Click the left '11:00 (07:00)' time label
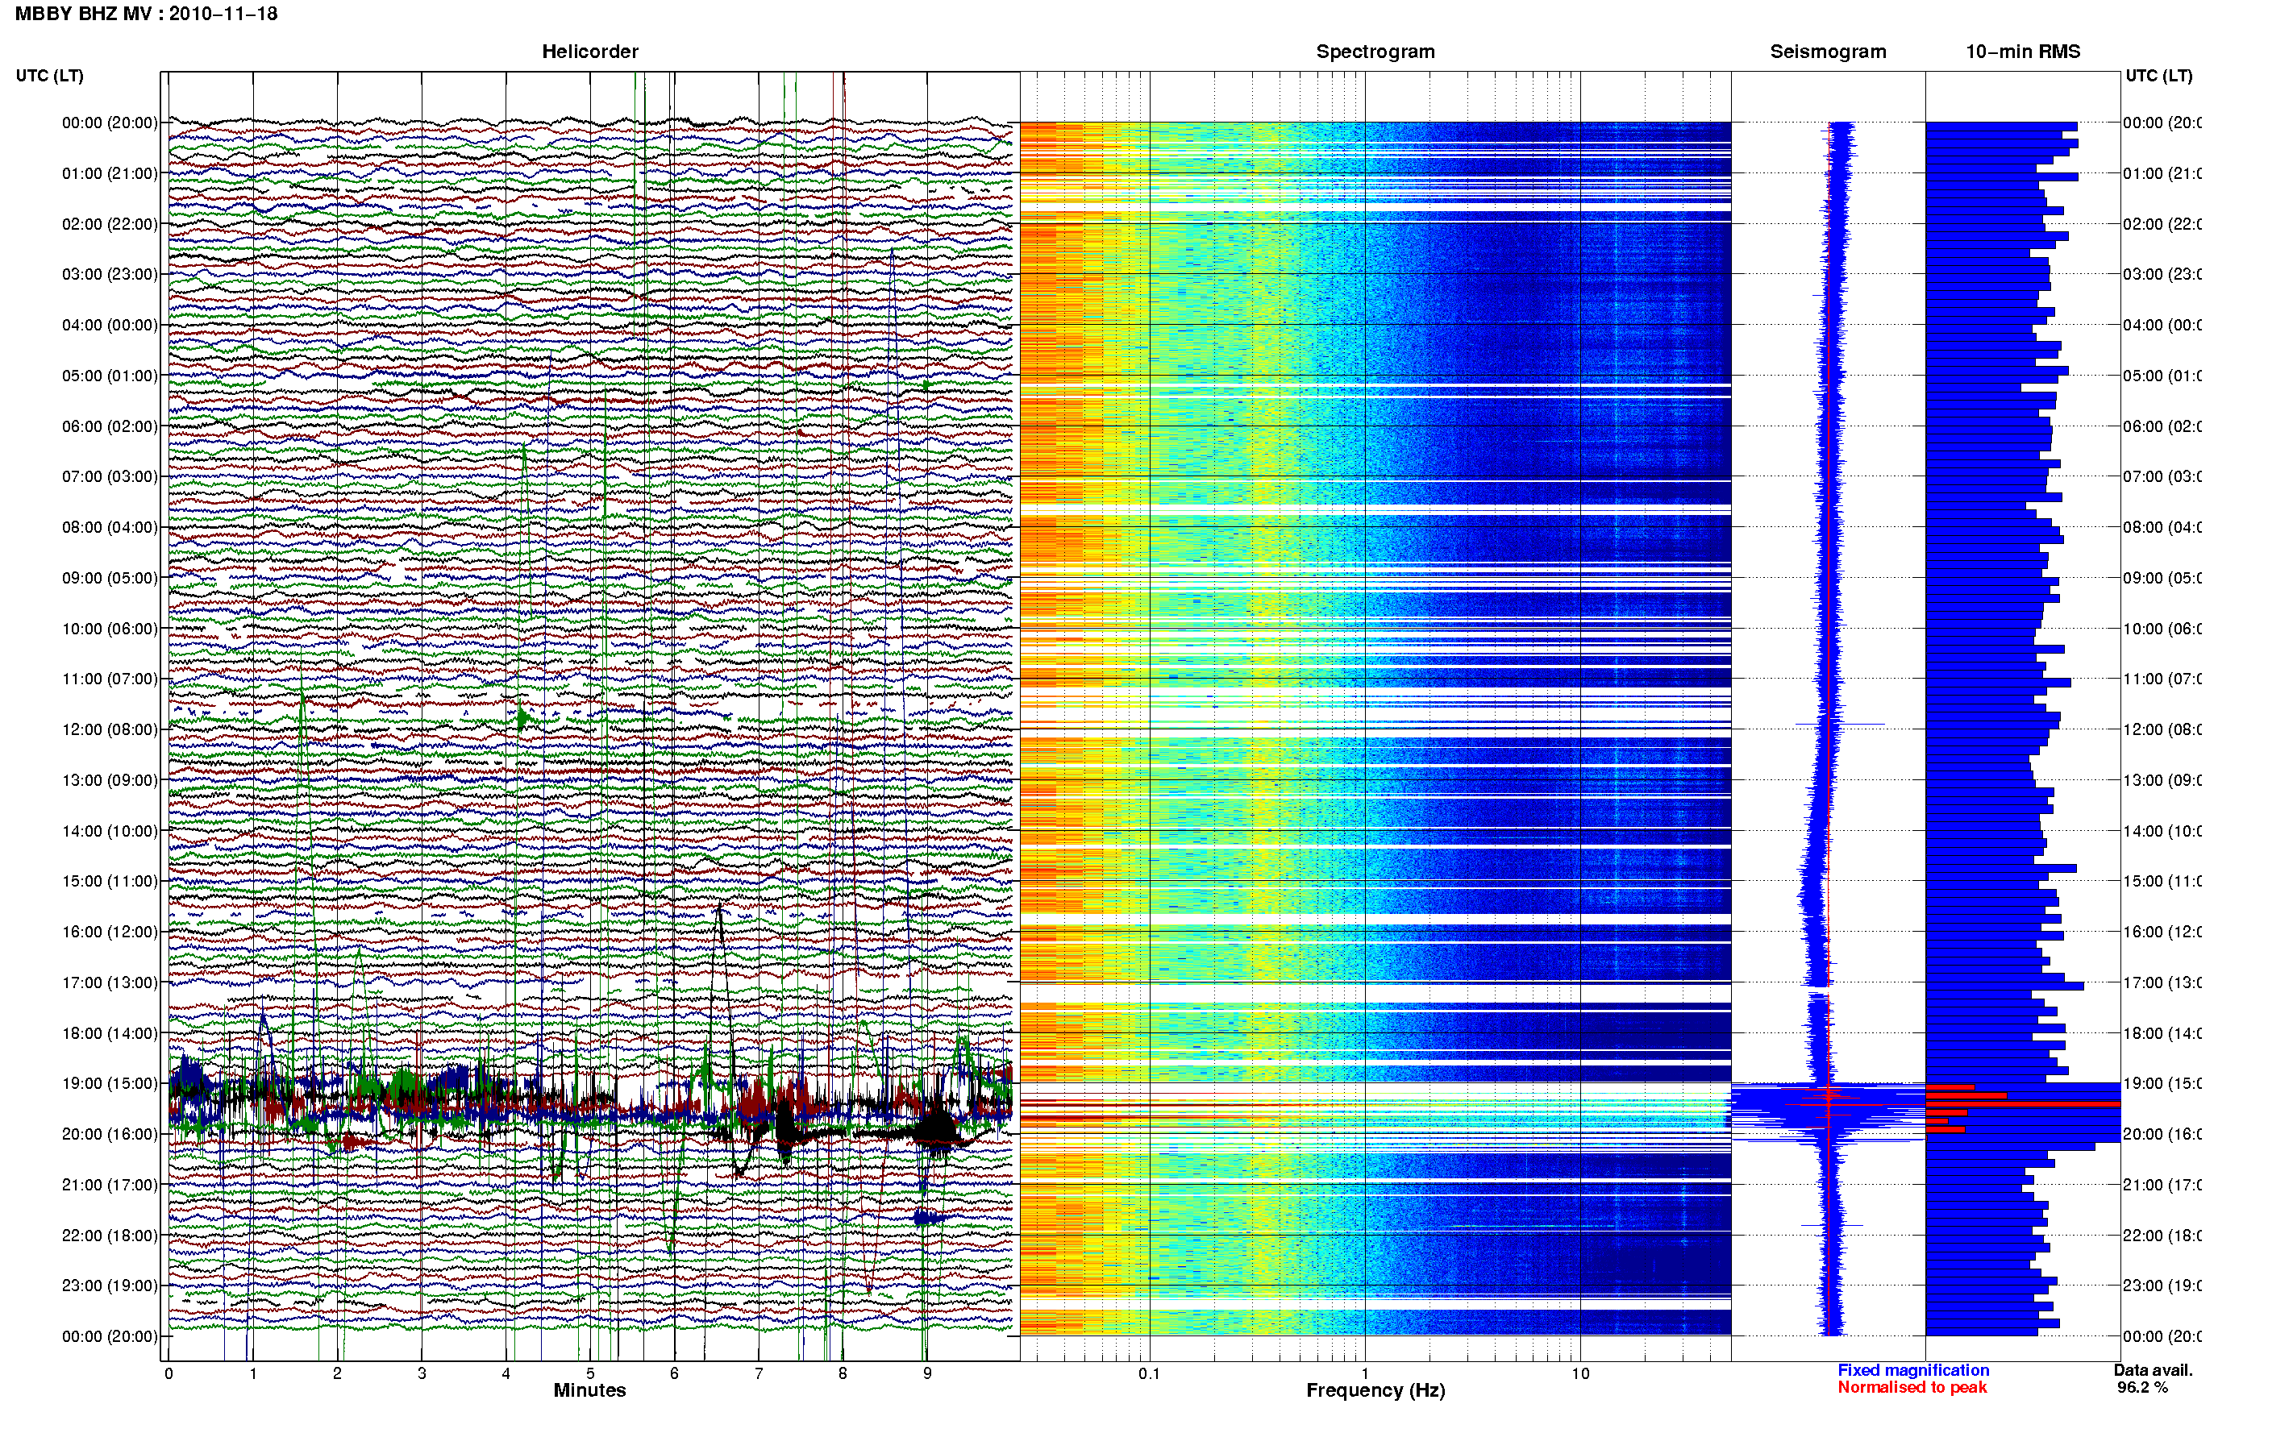The width and height of the screenshot is (2293, 1433). click(x=110, y=679)
